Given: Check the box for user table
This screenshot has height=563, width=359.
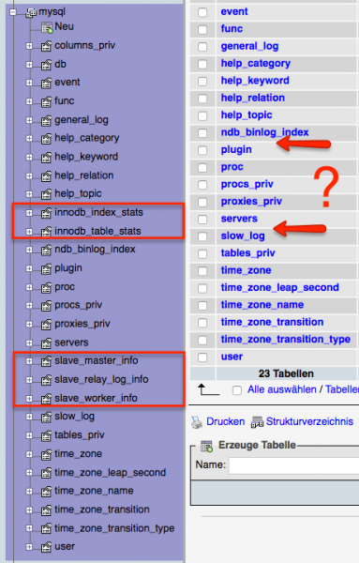Looking at the screenshot, I should tap(202, 357).
